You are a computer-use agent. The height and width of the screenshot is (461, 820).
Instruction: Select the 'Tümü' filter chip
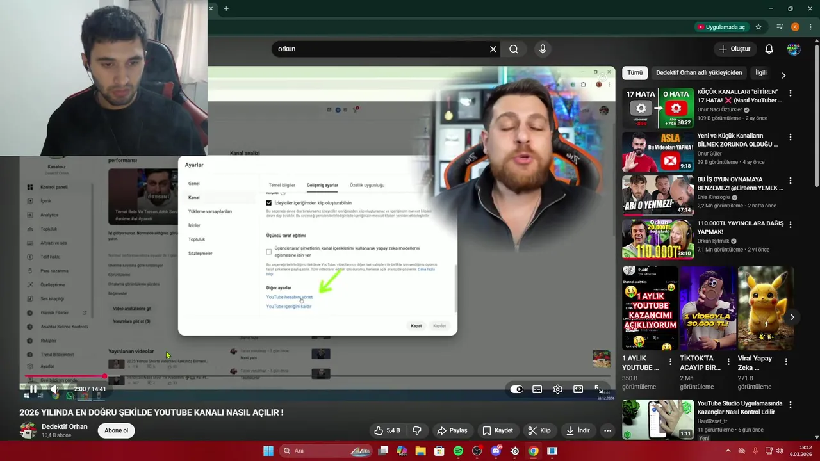(635, 73)
